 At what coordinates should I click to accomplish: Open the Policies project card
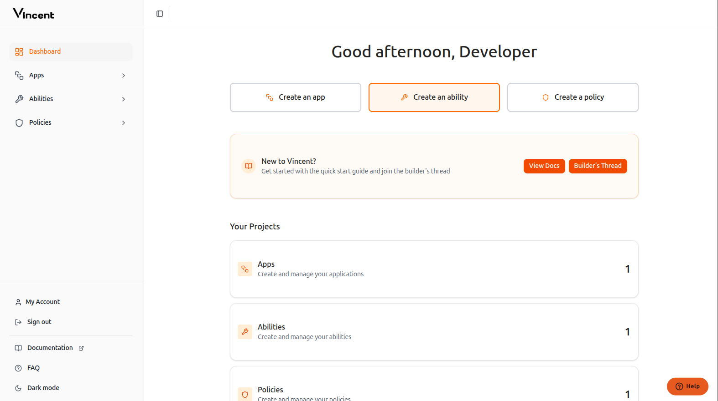434,384
